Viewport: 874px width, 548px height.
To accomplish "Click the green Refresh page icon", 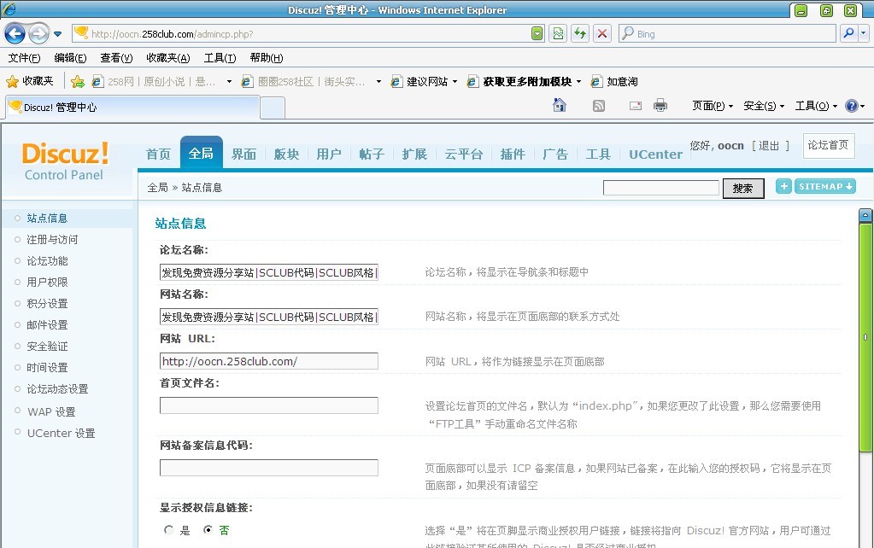I will pos(580,33).
